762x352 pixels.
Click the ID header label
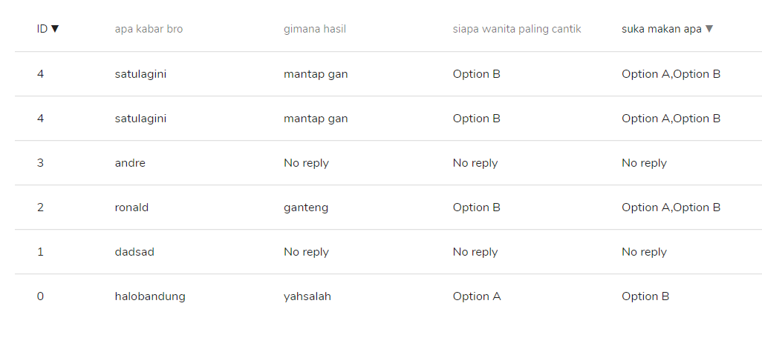pyautogui.click(x=42, y=29)
